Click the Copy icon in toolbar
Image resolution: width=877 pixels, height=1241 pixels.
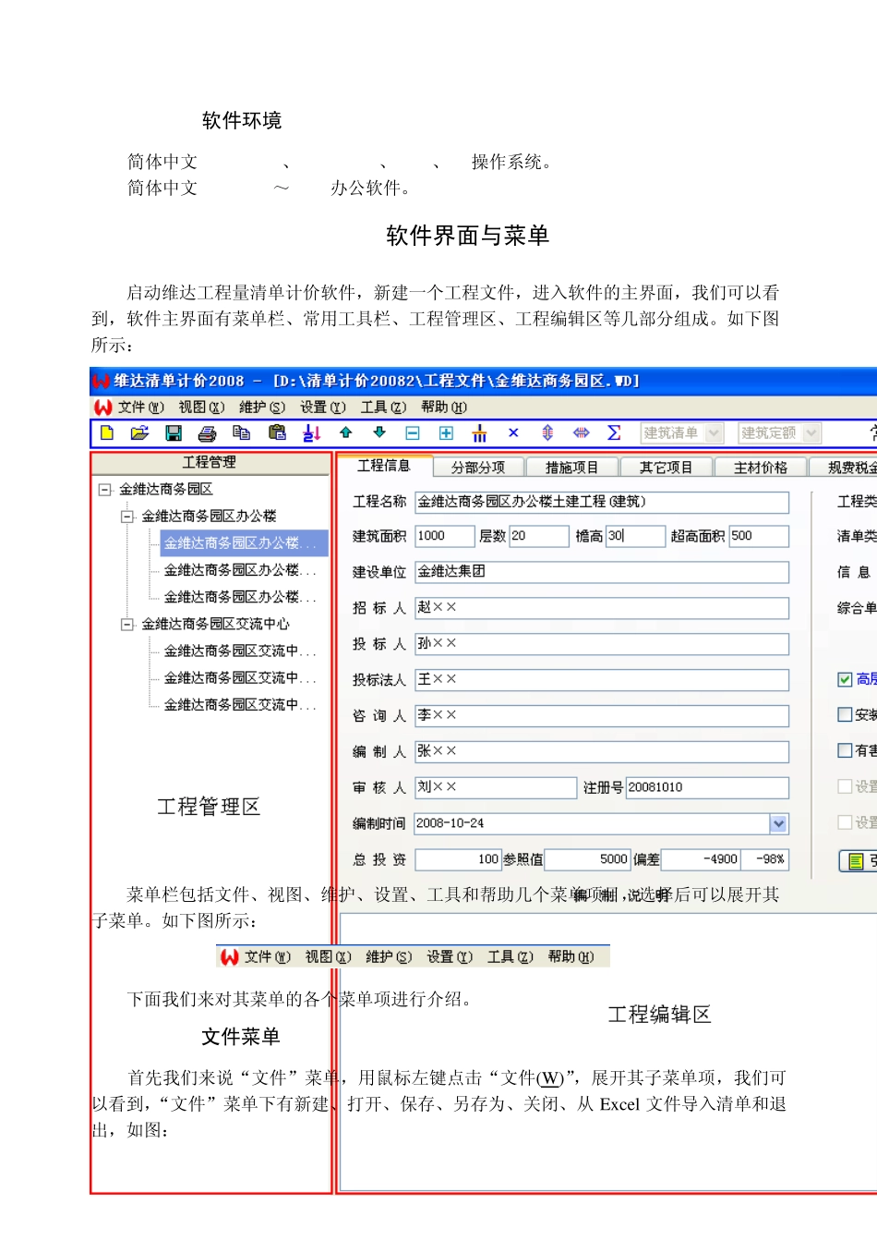click(241, 432)
